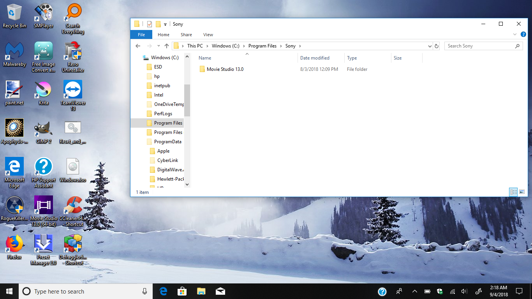Screen dimensions: 532x299
Task: Select the RogueKiller desktop icon
Action: click(x=14, y=209)
